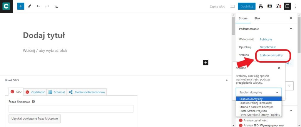The image size is (301, 127).
Task: Collapse the Podsumowanie section
Action: (x=291, y=29)
